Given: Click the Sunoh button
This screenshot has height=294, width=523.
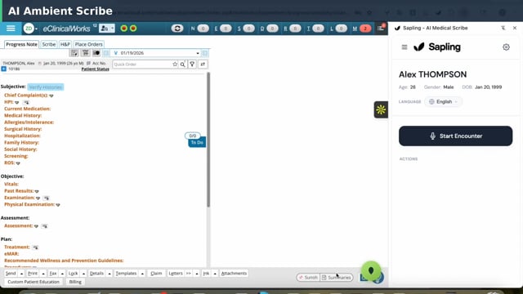Looking at the screenshot, I should coord(308,278).
